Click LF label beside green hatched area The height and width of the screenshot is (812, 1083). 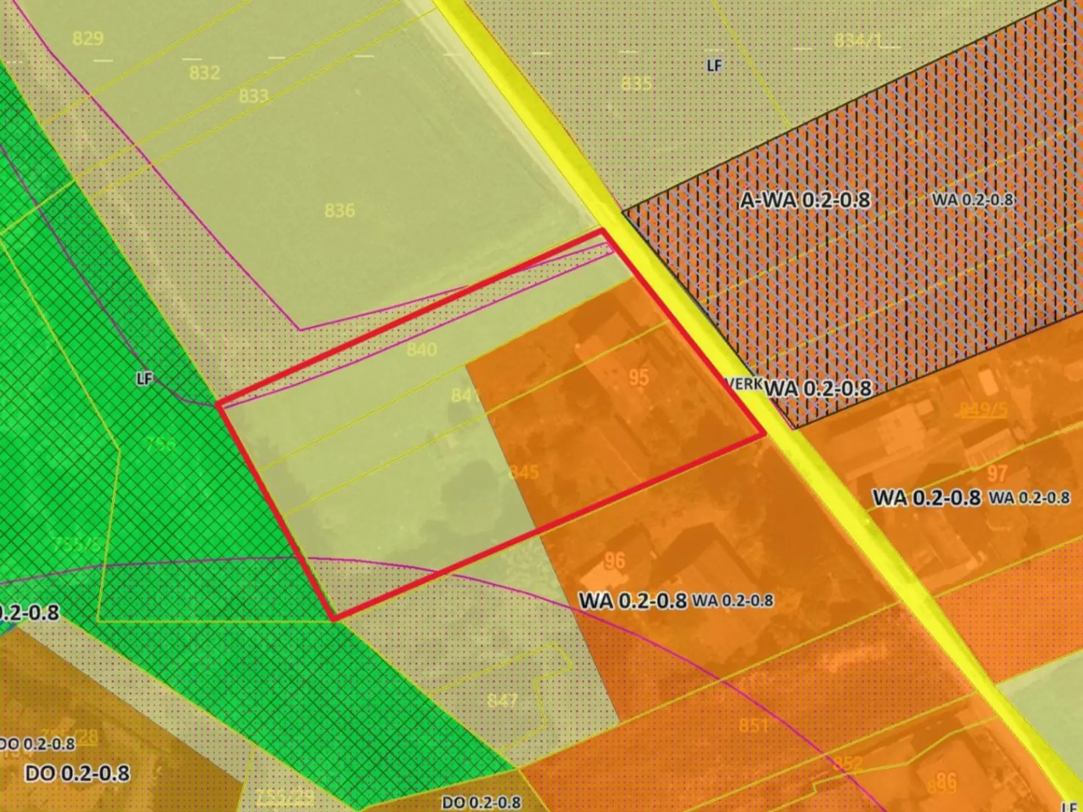pos(144,378)
